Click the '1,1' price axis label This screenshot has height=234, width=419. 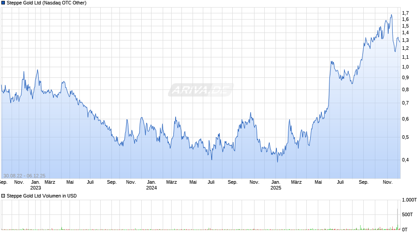tap(405, 57)
